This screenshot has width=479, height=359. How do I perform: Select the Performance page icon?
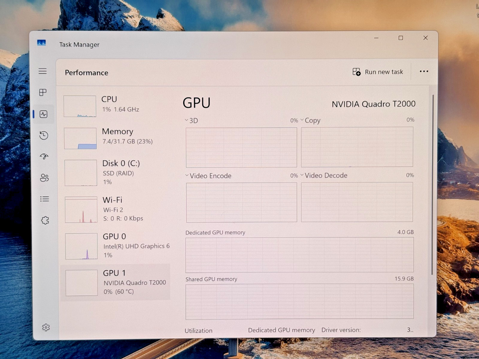[x=43, y=114]
